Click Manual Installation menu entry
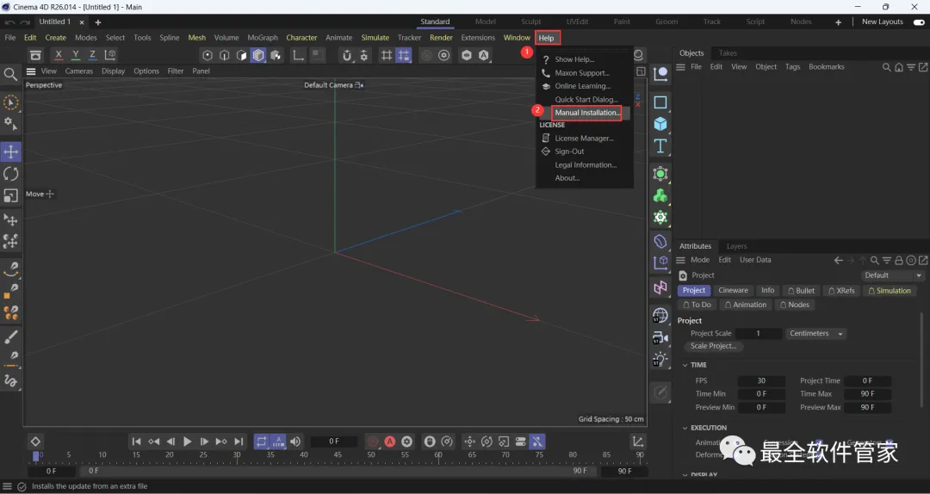The height and width of the screenshot is (494, 930). click(x=586, y=113)
